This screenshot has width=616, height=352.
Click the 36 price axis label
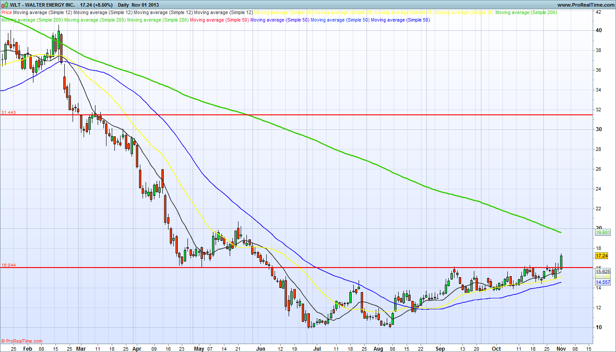pos(599,70)
